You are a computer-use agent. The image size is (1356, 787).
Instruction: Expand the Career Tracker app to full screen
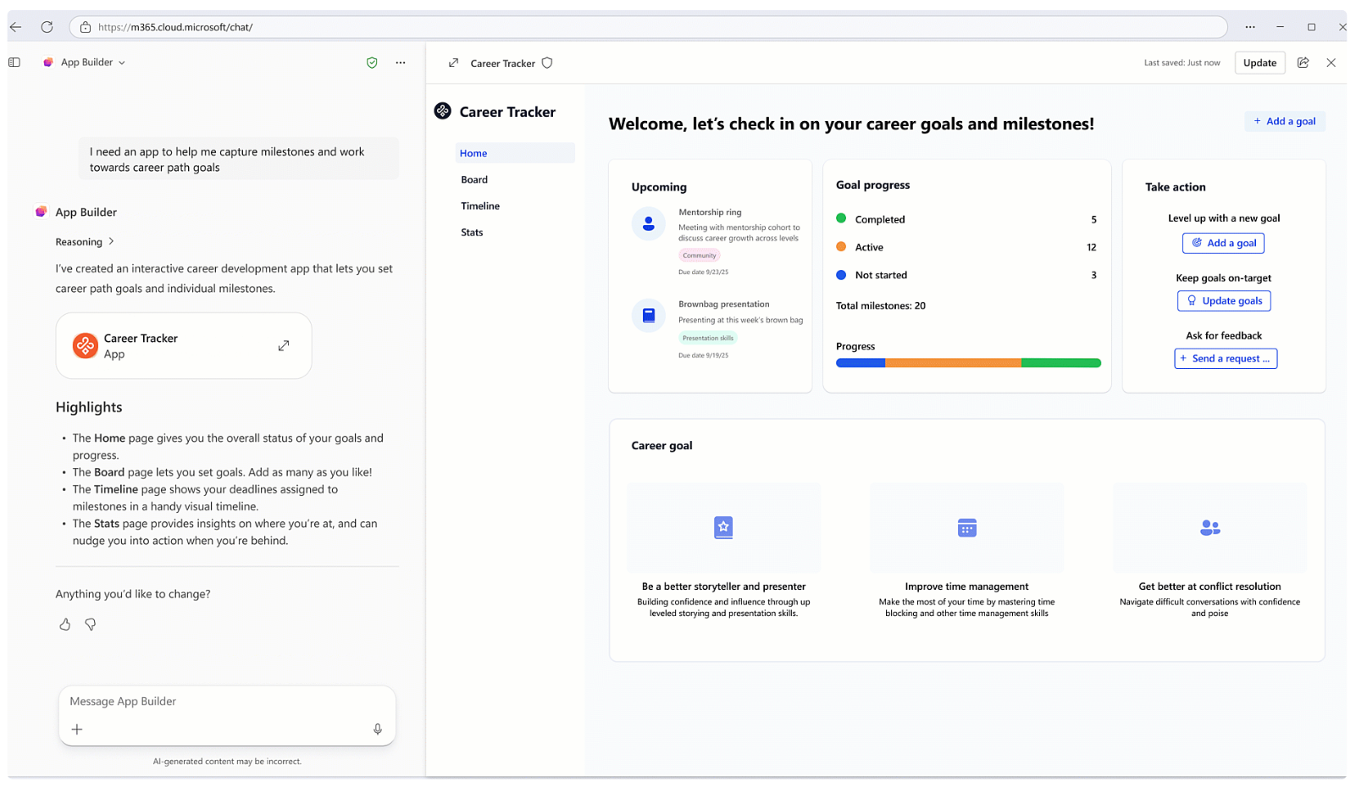(x=453, y=63)
